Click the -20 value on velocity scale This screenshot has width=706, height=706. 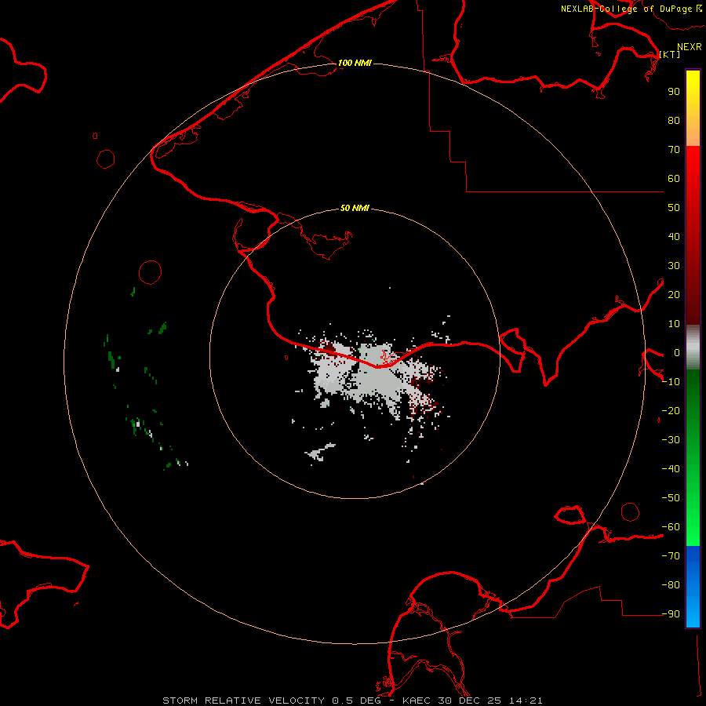point(671,411)
